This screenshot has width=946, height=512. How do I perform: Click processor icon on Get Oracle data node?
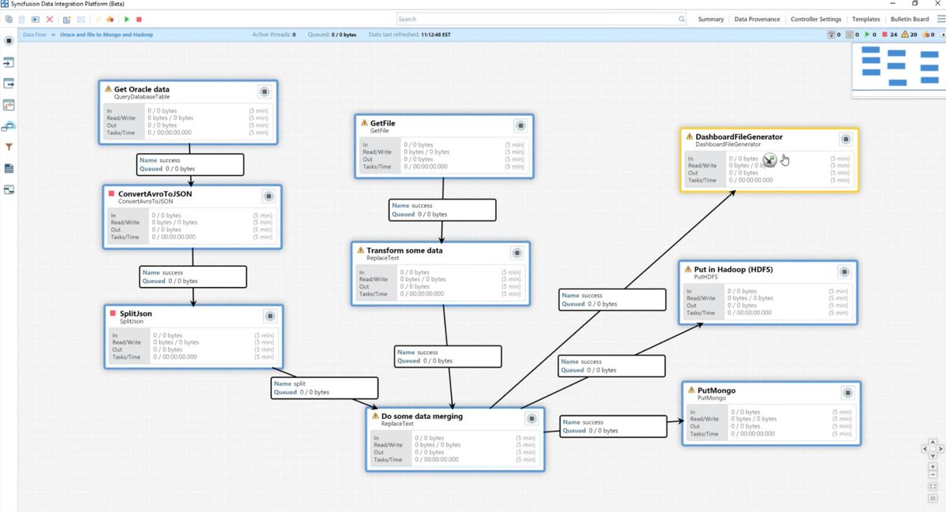tap(264, 92)
